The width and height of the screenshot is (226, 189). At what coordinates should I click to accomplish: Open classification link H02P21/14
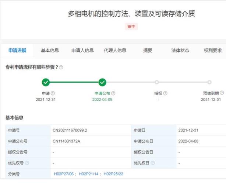[89, 173]
